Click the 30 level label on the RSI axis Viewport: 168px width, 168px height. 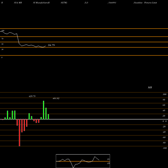[2, 49]
